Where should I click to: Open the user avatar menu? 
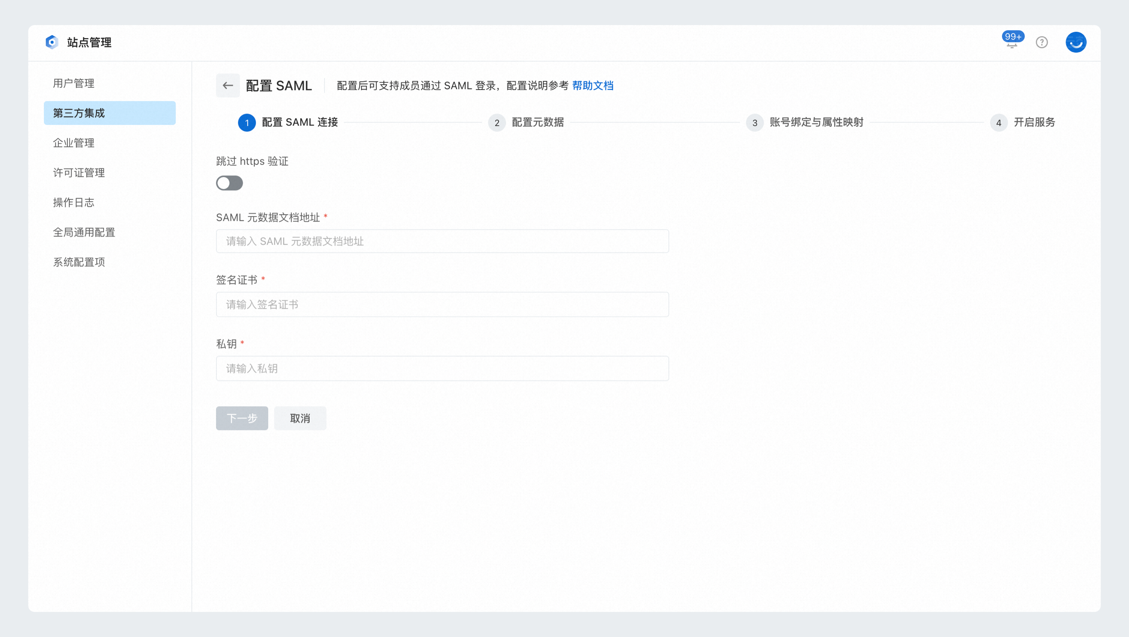point(1076,42)
